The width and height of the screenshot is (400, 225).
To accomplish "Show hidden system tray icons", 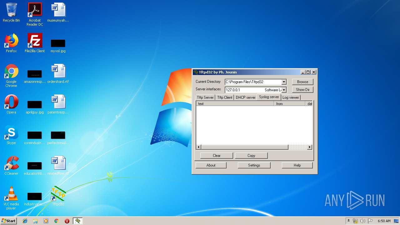I will (x=348, y=221).
